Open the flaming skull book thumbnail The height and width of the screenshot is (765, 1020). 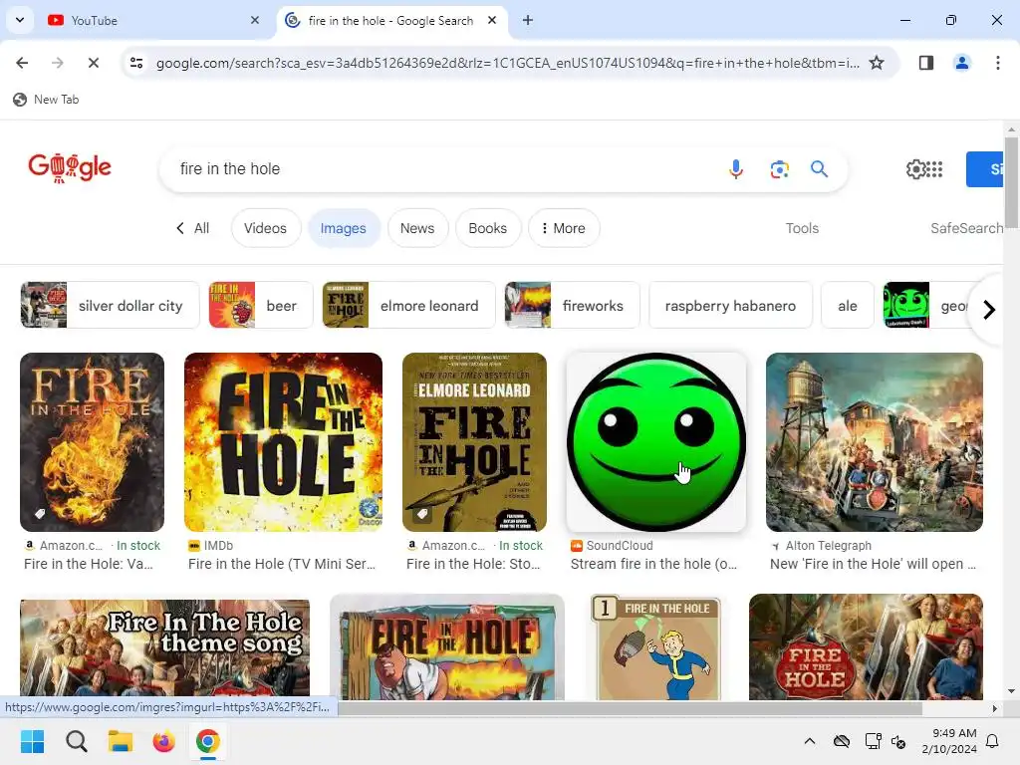(92, 442)
